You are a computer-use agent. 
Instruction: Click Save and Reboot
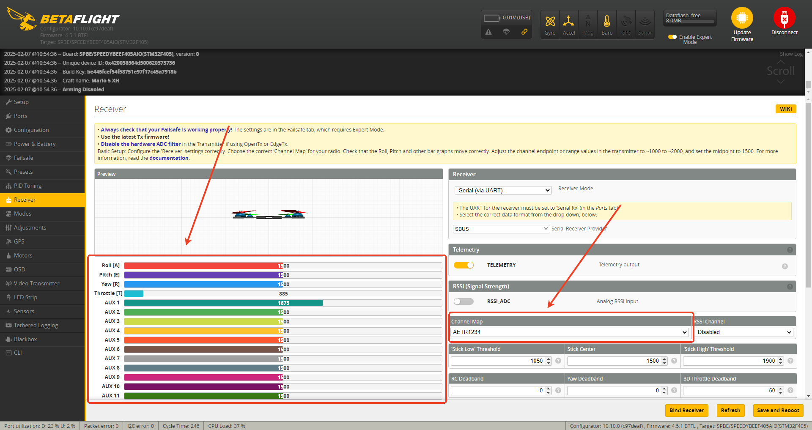click(778, 410)
